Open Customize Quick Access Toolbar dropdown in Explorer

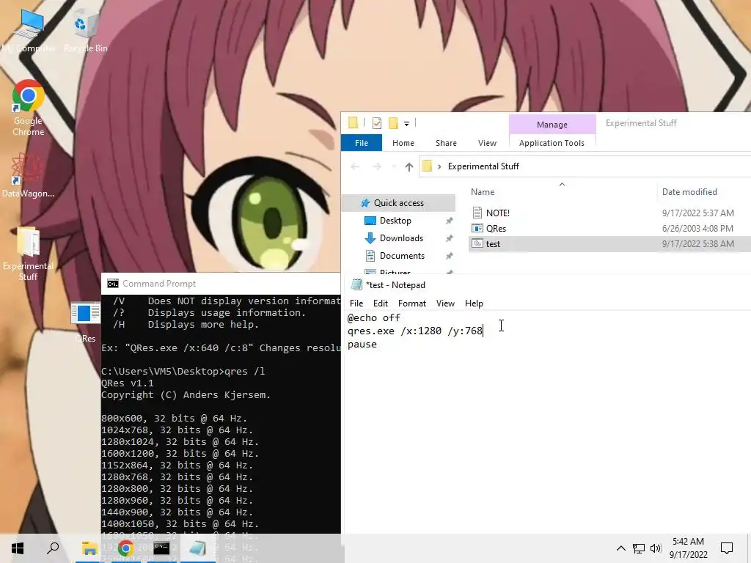click(406, 123)
